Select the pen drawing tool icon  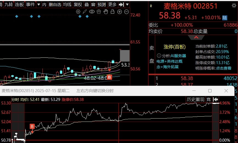pos(85,12)
